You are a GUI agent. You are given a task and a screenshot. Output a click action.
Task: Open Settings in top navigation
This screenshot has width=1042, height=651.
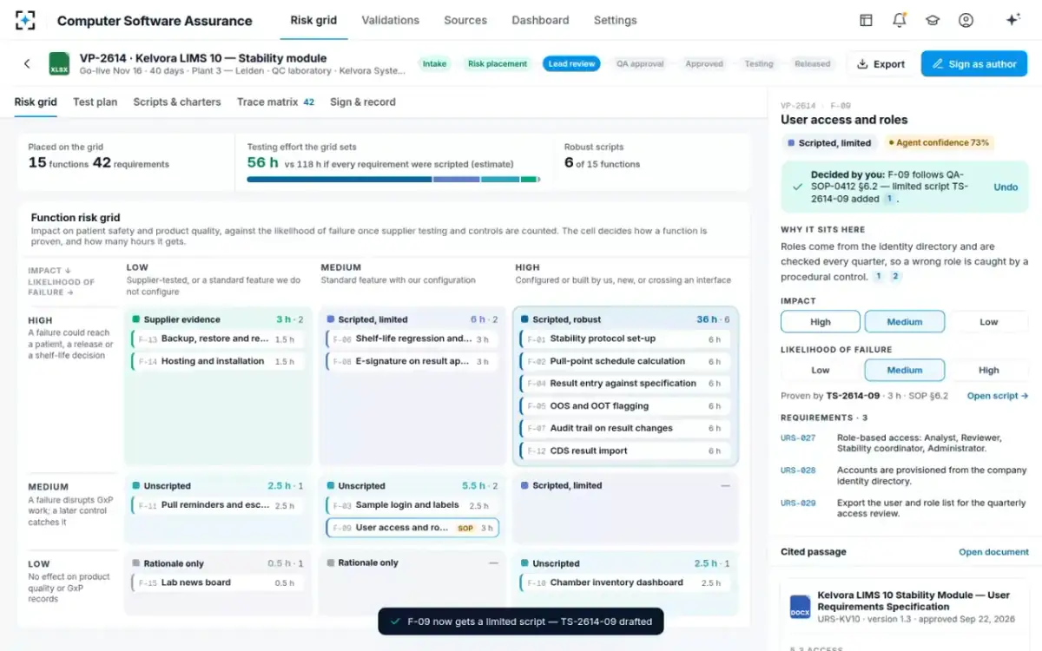(615, 20)
